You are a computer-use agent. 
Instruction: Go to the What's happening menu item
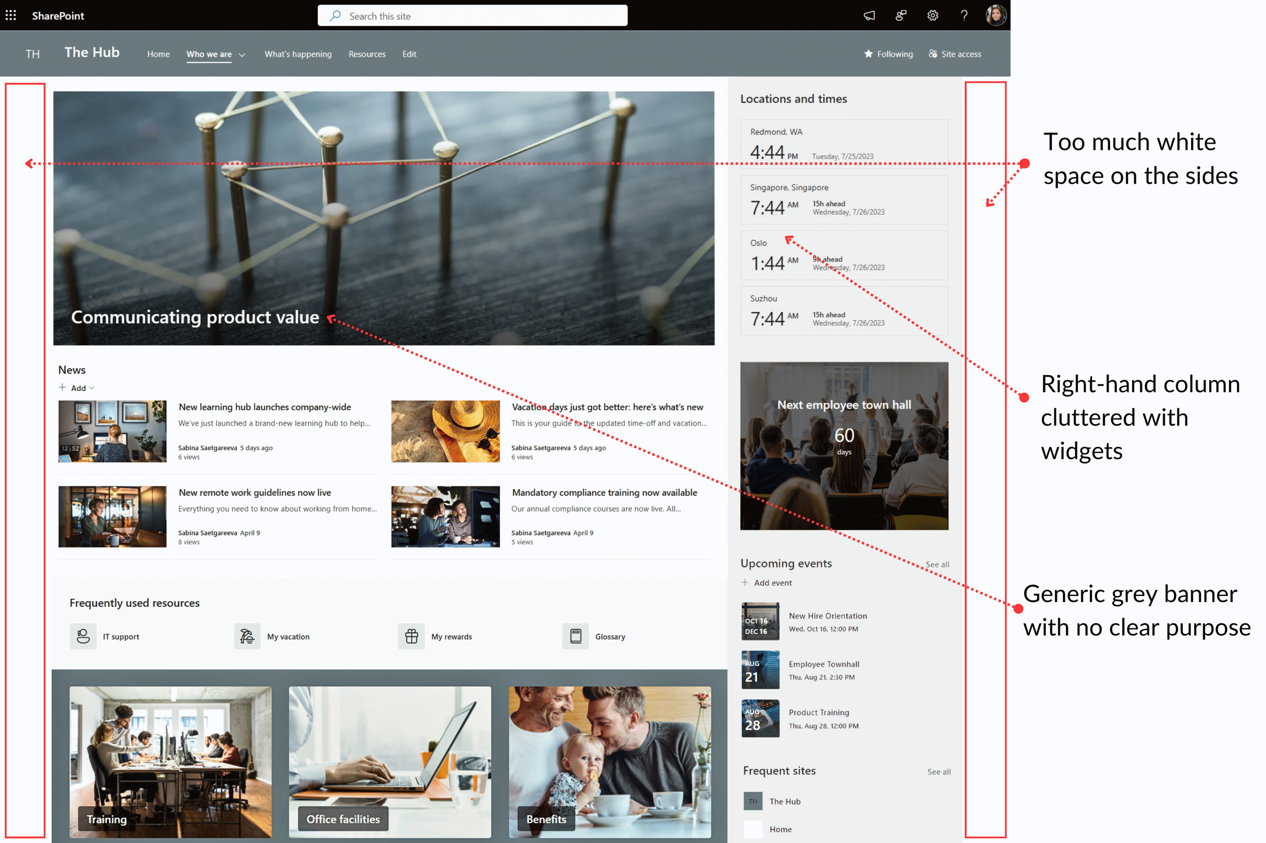click(x=298, y=54)
